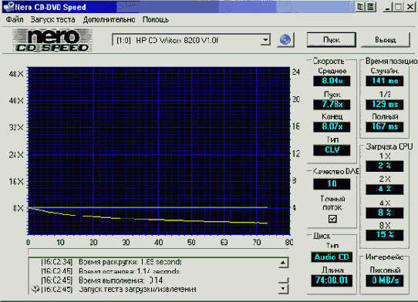Click the Время выполнения log line
This screenshot has width=418, height=302.
pos(102,280)
